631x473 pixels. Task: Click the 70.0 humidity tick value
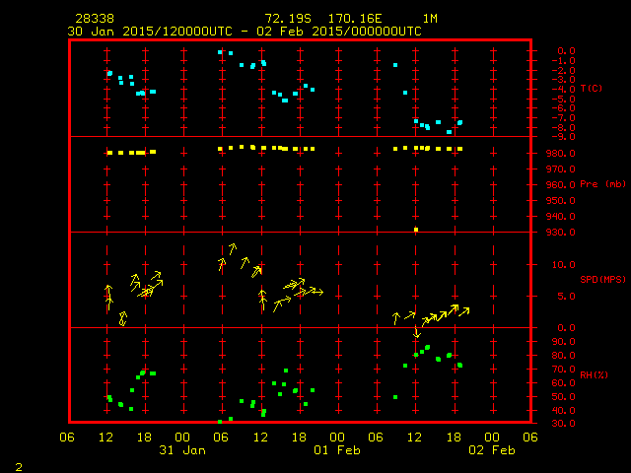(563, 369)
